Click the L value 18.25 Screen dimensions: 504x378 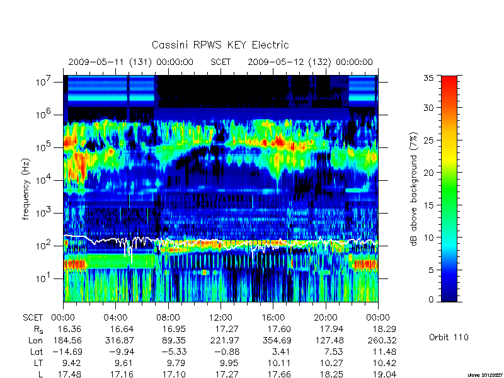(x=332, y=374)
